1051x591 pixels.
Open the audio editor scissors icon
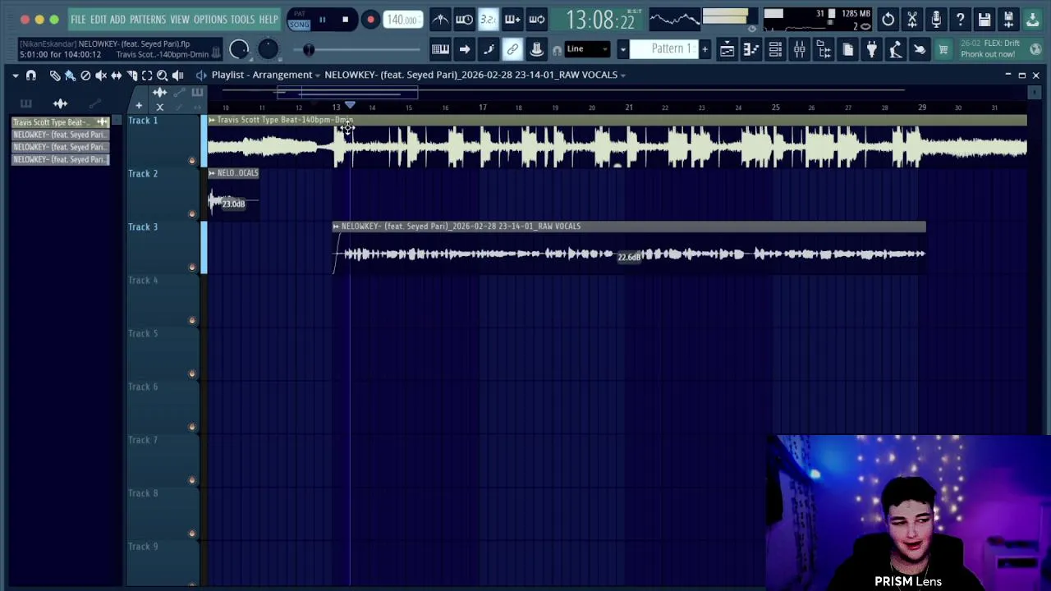912,19
